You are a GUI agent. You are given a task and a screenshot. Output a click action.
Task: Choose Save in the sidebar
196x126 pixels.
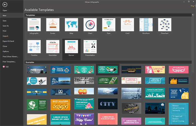pyautogui.click(x=4, y=21)
